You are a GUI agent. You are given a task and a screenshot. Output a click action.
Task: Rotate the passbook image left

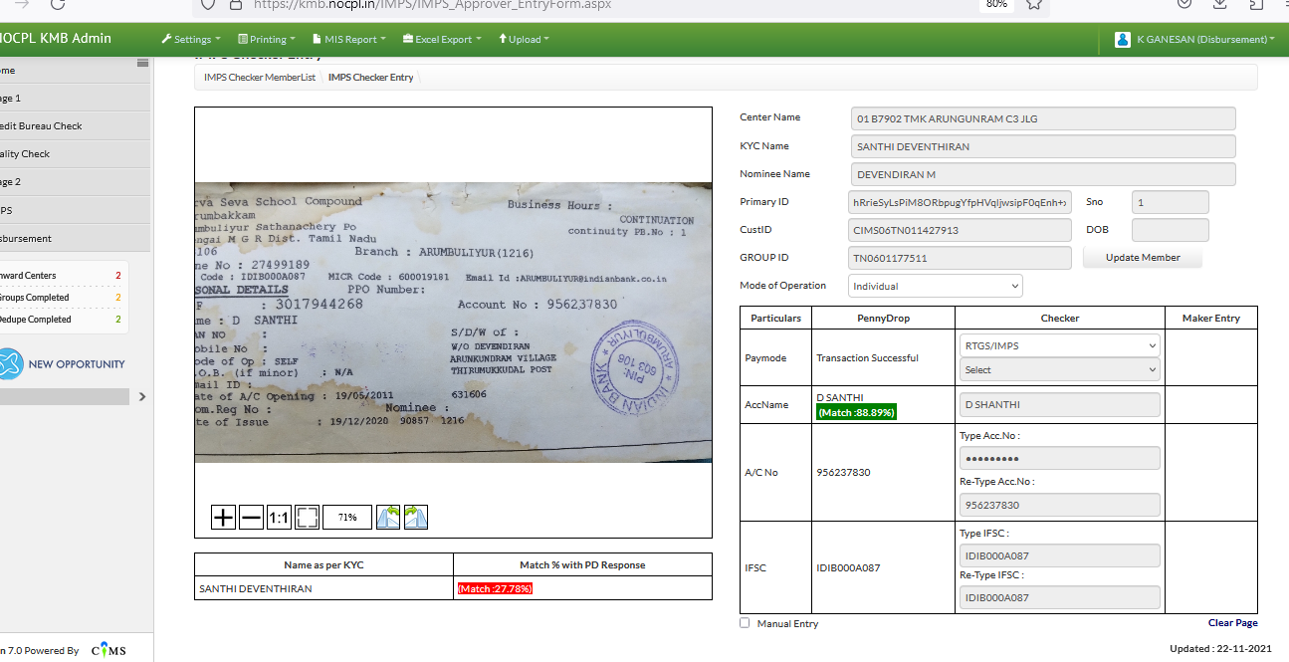tap(388, 517)
